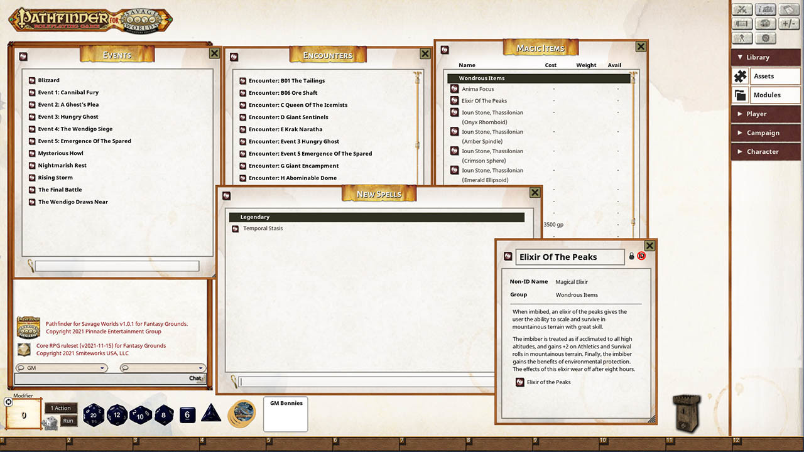Adjust the Modifier stepper control
804x452 pixels.
[x=8, y=401]
